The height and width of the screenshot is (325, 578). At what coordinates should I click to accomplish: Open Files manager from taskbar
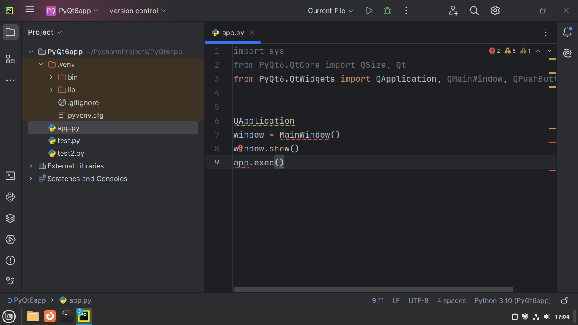point(33,316)
